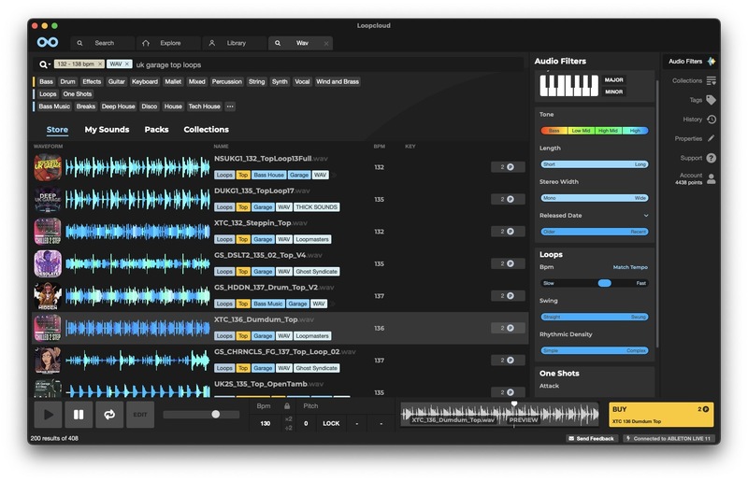The width and height of the screenshot is (748, 481).
Task: Expand more genre tags with ellipsis button
Action: click(230, 106)
